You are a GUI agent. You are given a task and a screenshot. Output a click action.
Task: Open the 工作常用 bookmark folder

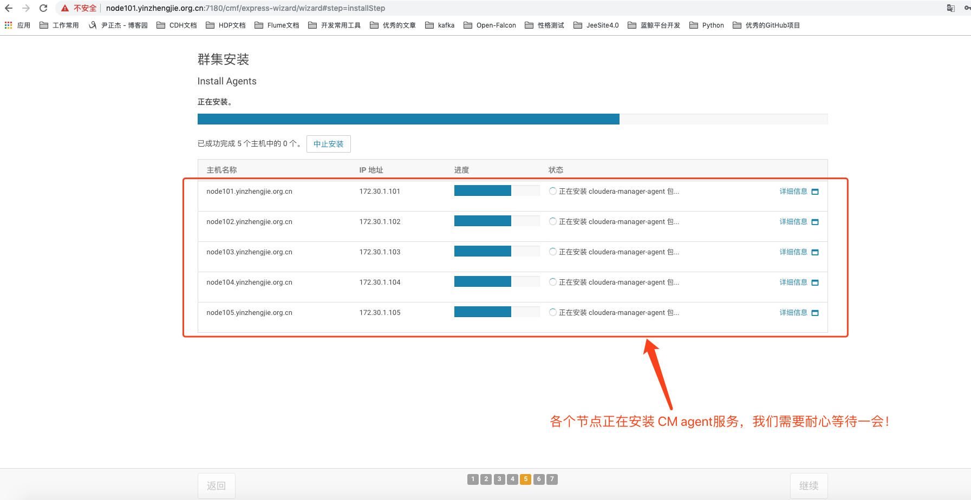click(x=59, y=25)
